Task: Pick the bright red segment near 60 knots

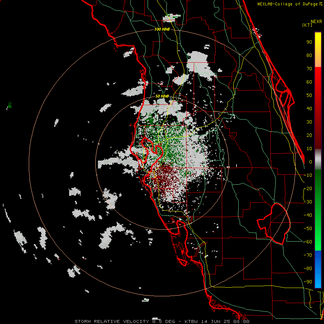Action: 318,81
